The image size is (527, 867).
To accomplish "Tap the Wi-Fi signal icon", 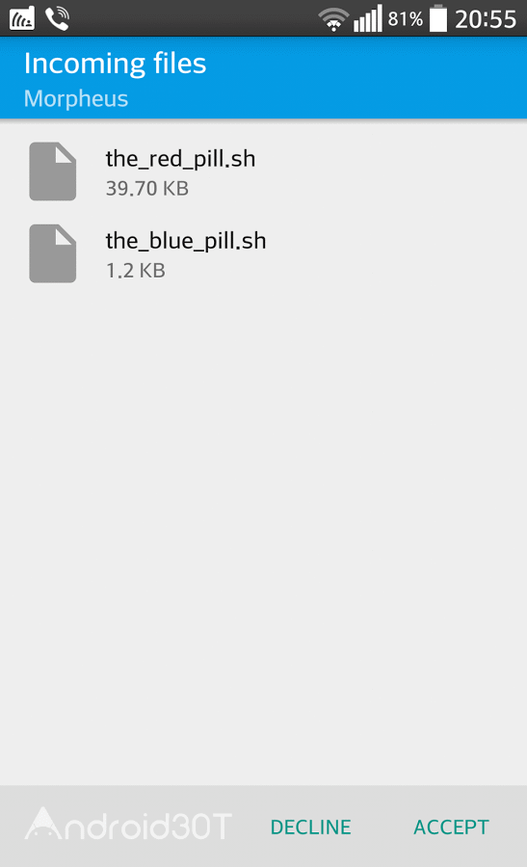I will coord(333,19).
